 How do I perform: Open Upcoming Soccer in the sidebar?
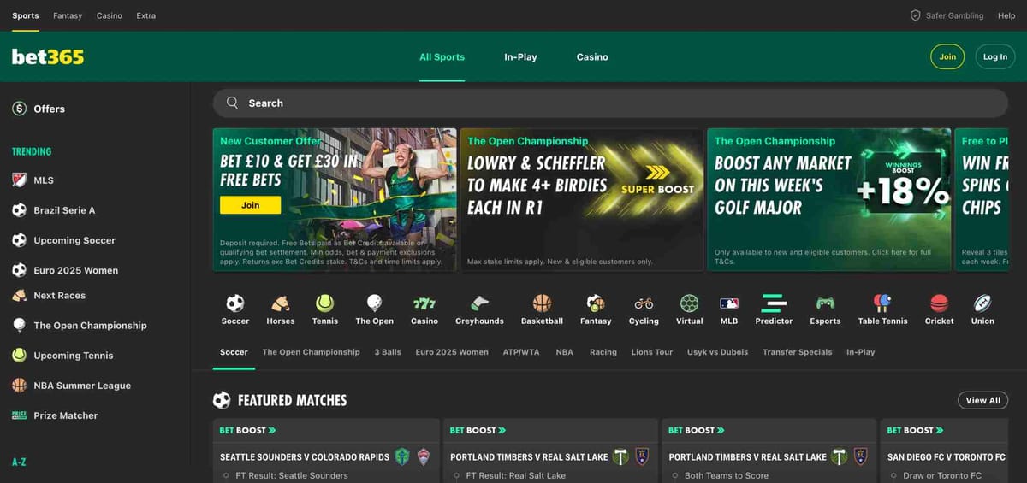pos(74,240)
